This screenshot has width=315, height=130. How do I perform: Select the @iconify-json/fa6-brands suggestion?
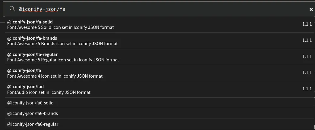coord(32,113)
